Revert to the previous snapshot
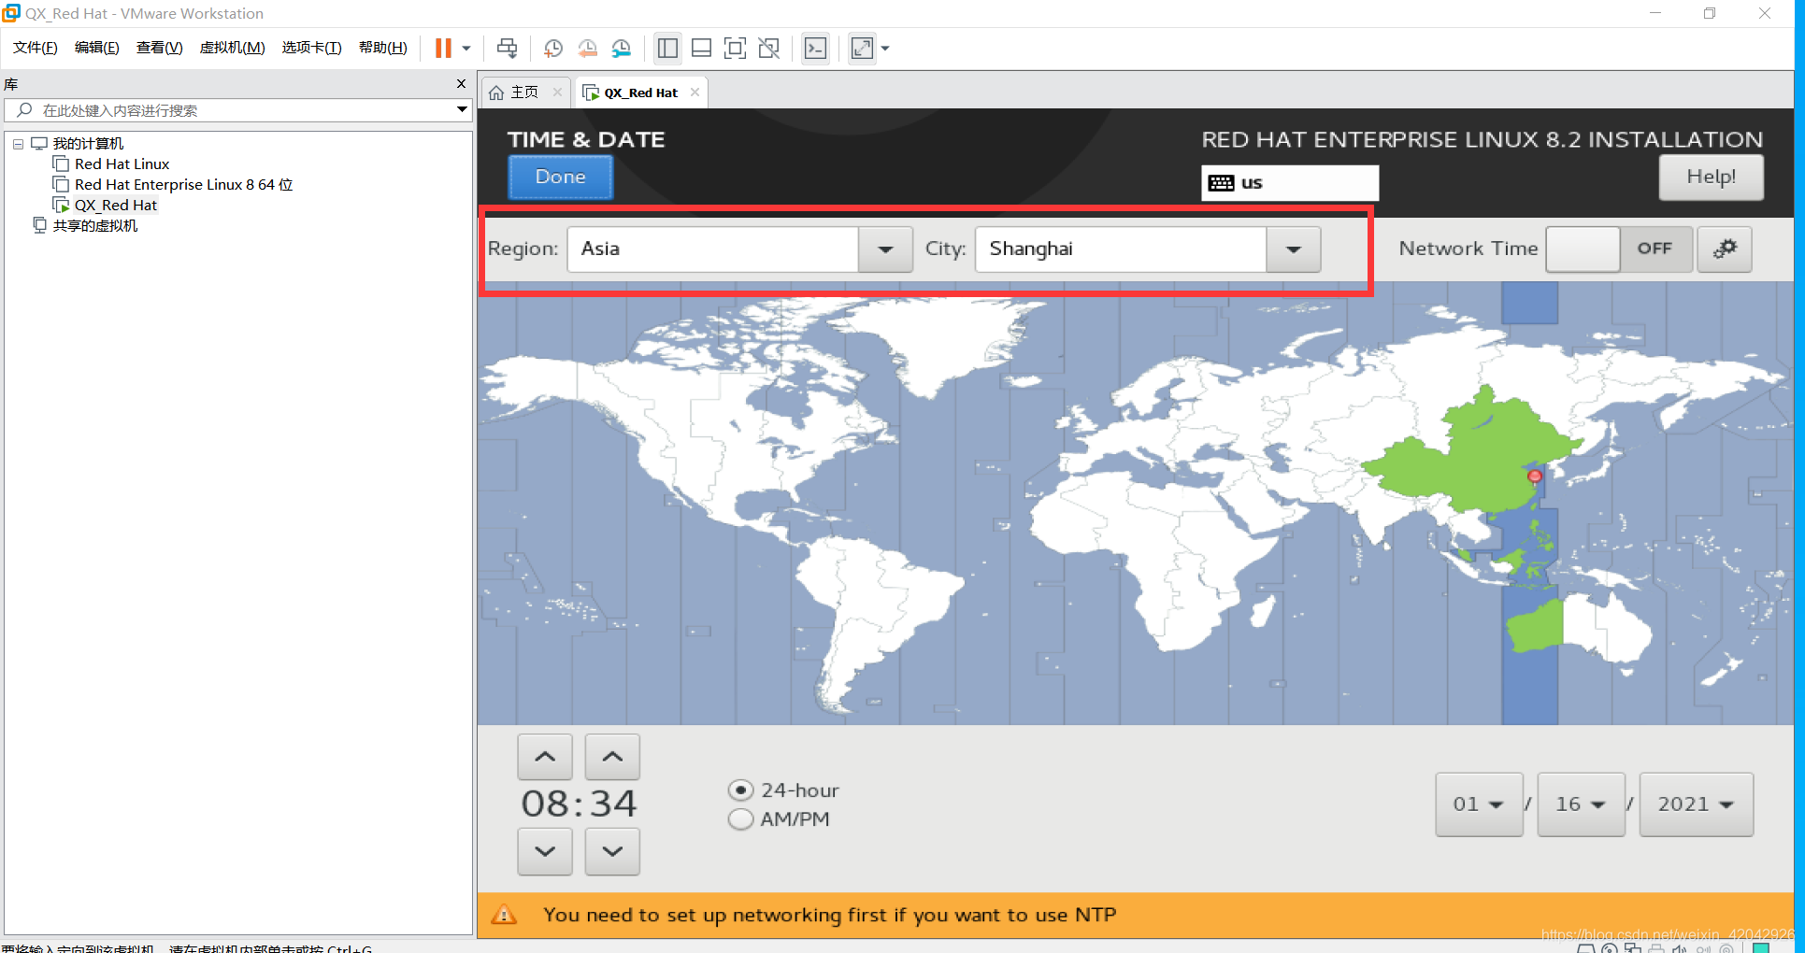Screen dimensions: 1805x953 [587, 48]
